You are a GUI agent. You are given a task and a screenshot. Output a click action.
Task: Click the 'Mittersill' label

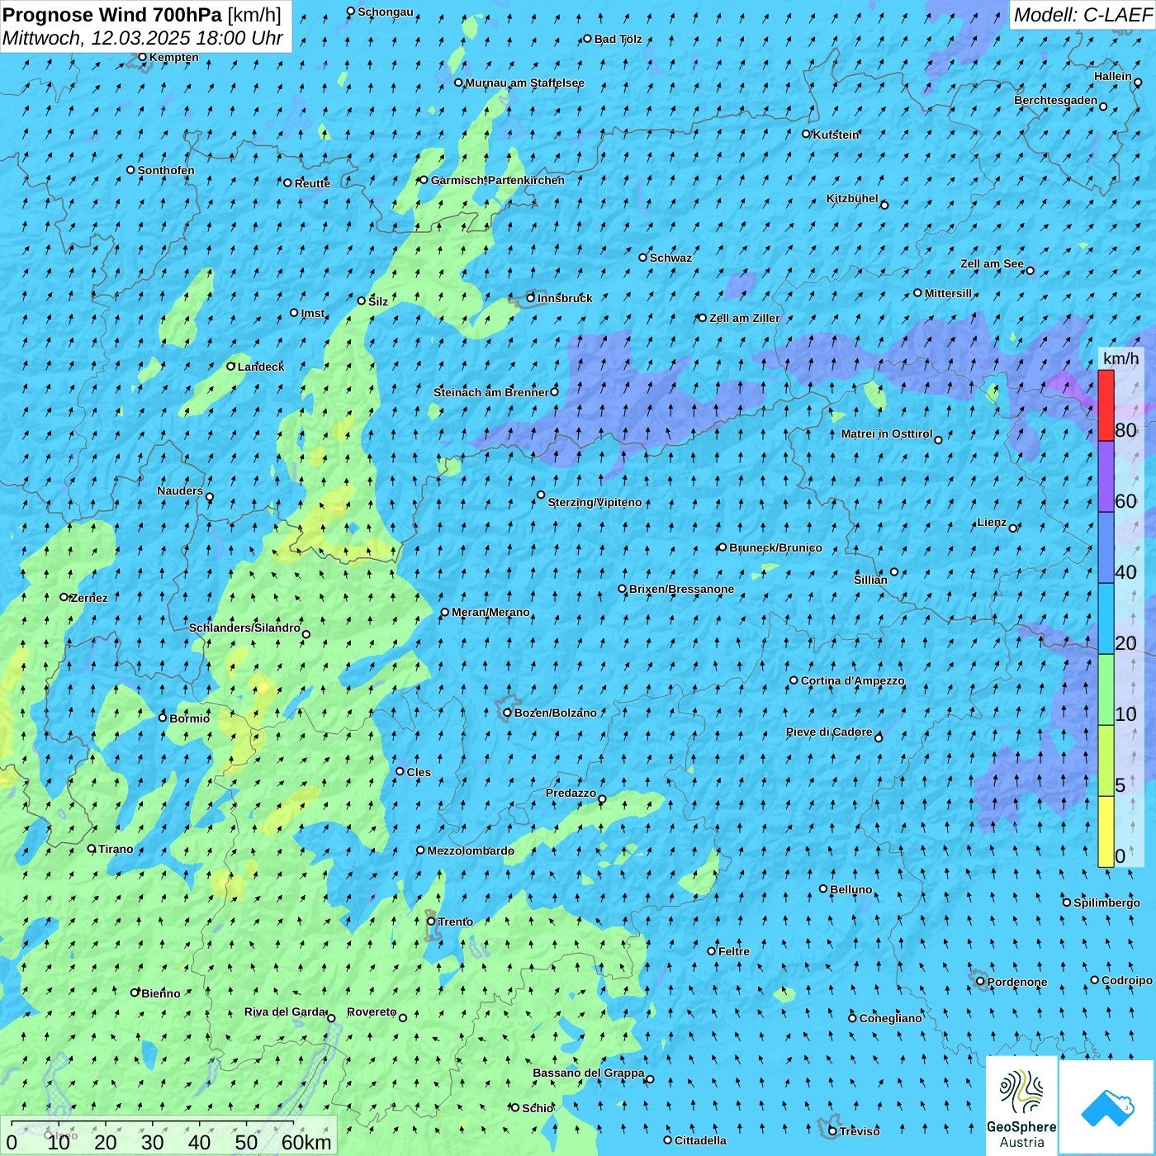pos(948,293)
